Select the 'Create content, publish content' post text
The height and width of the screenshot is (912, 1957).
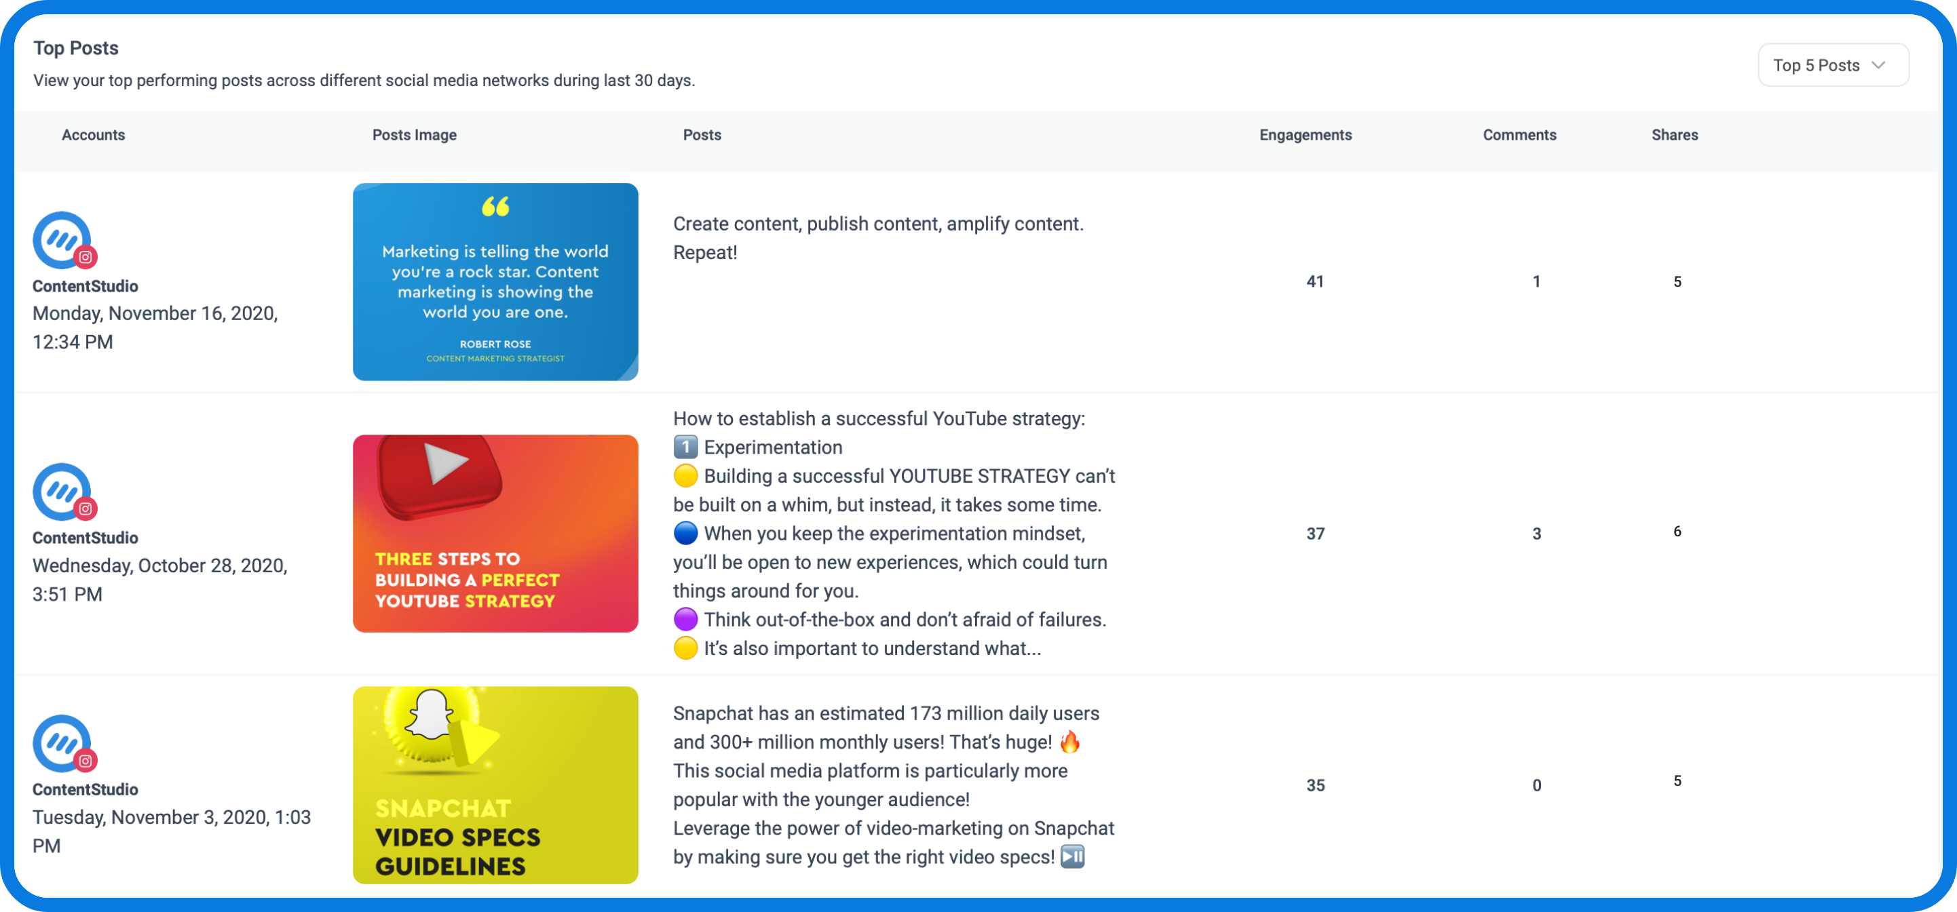[x=878, y=238]
